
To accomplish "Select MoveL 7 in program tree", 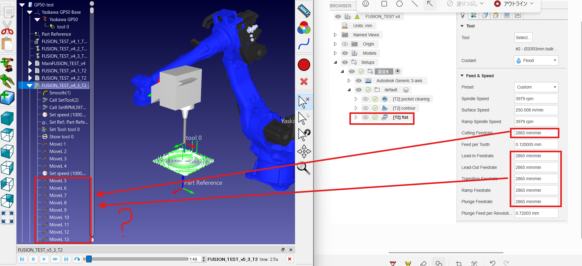I will 58,195.
